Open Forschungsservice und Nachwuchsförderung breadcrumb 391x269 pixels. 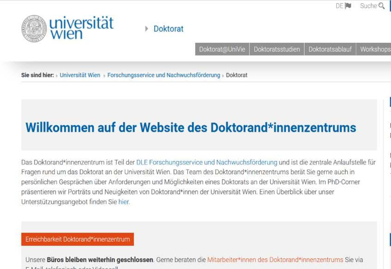pos(164,75)
